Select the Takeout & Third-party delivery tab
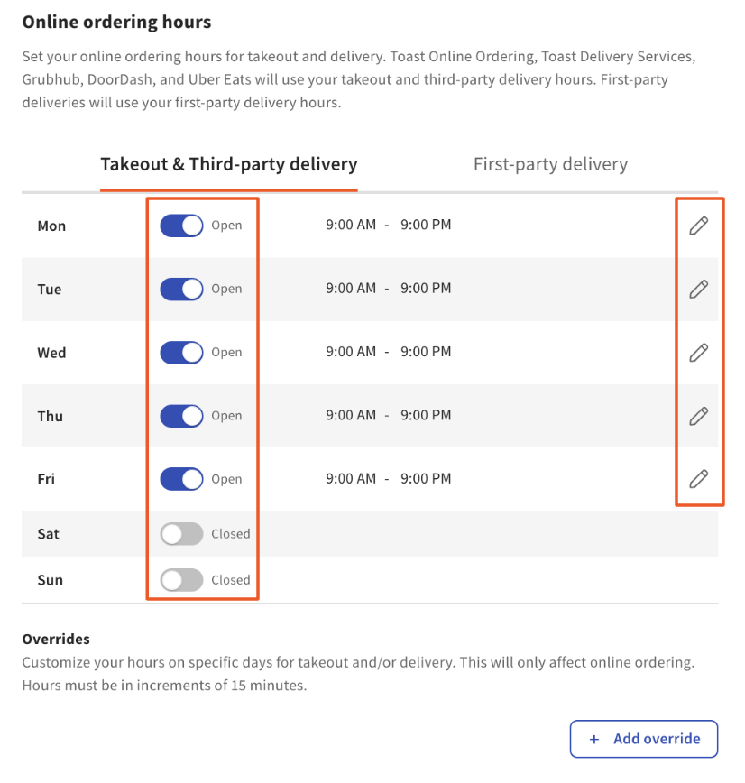Viewport: 745px width, 783px height. point(228,164)
